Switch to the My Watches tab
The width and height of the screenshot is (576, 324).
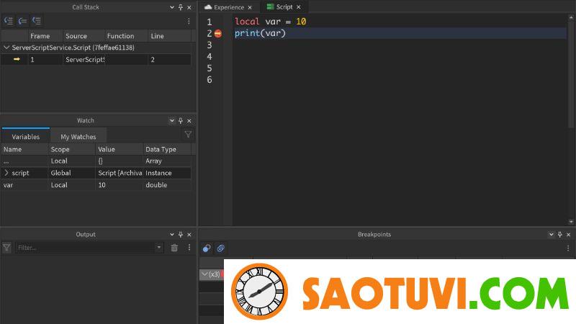78,136
